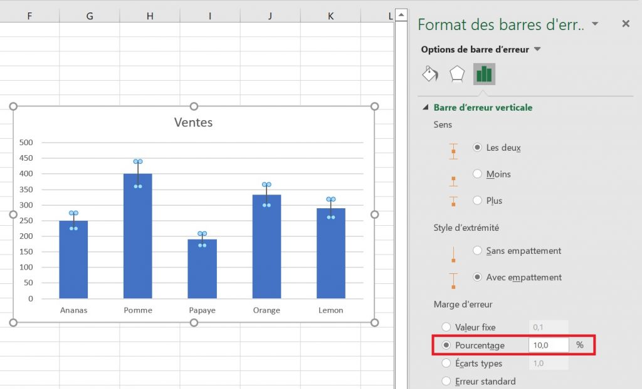Select Sans empattement end style
The image size is (642, 389).
pos(477,251)
